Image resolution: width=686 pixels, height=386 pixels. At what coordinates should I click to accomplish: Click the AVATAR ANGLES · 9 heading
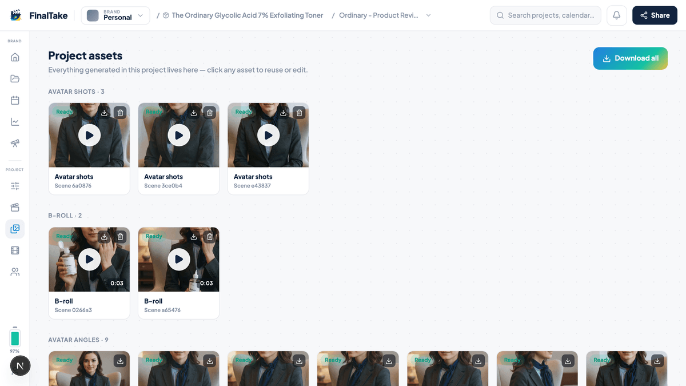[x=78, y=340]
